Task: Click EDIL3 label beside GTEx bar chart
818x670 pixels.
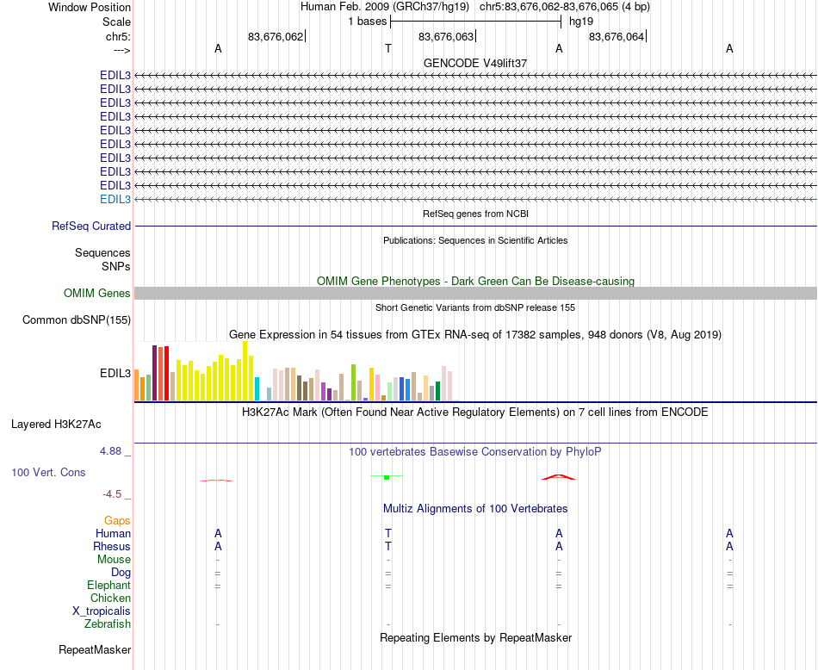Action: point(115,374)
